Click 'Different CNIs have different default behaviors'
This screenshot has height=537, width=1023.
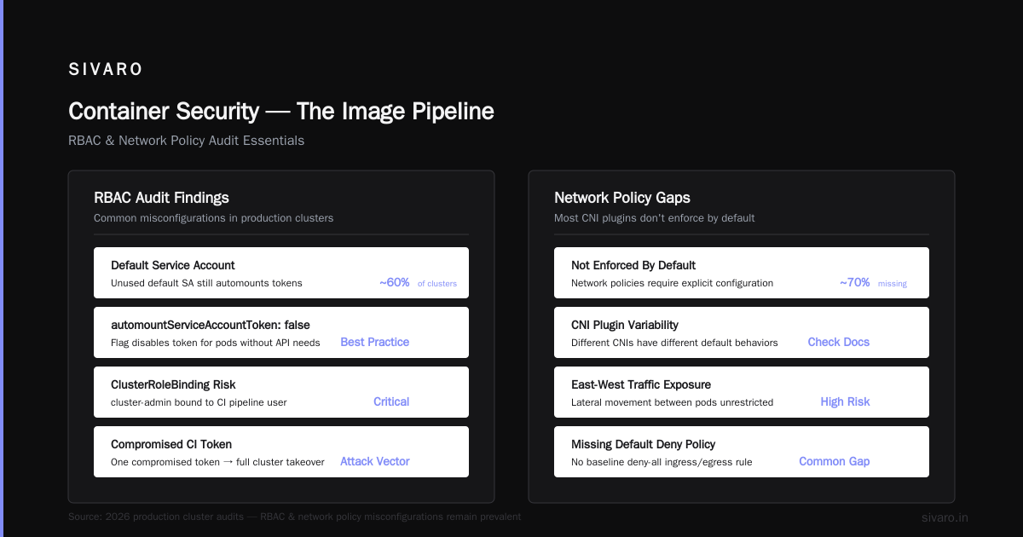tap(674, 343)
